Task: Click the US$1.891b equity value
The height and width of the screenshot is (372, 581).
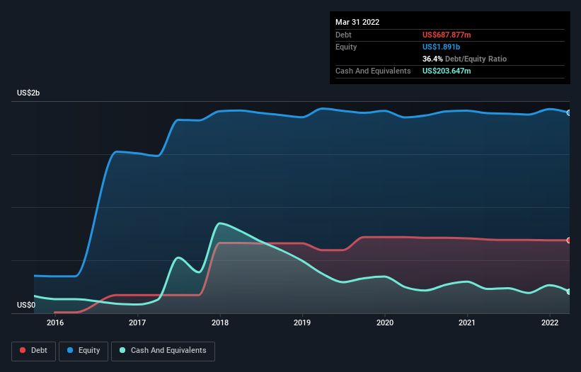Action: (441, 47)
